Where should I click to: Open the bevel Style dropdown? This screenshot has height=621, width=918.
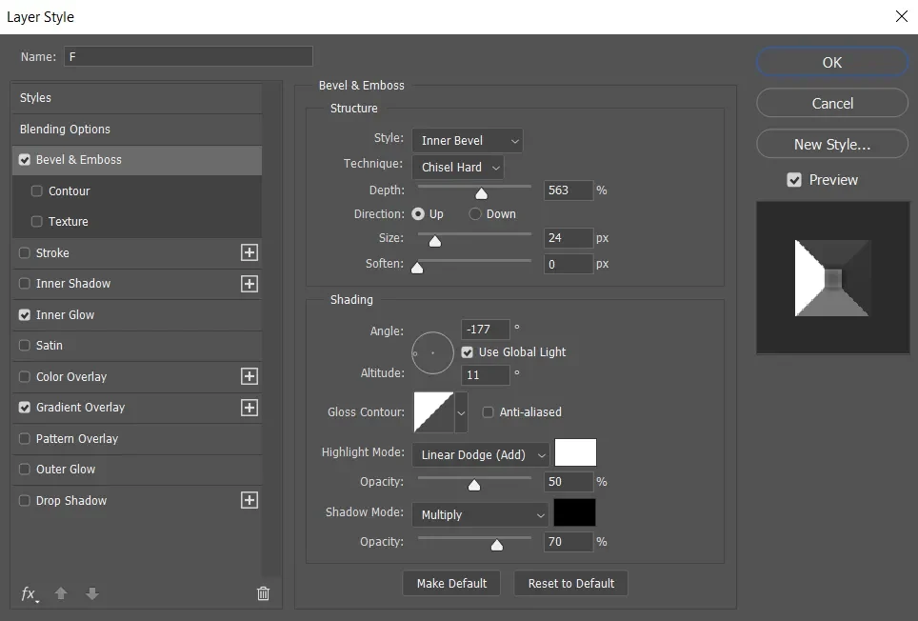click(x=467, y=141)
